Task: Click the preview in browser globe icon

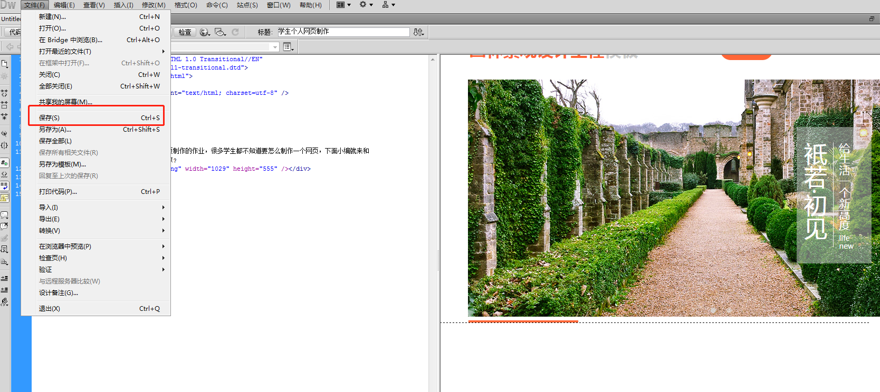Action: (205, 32)
